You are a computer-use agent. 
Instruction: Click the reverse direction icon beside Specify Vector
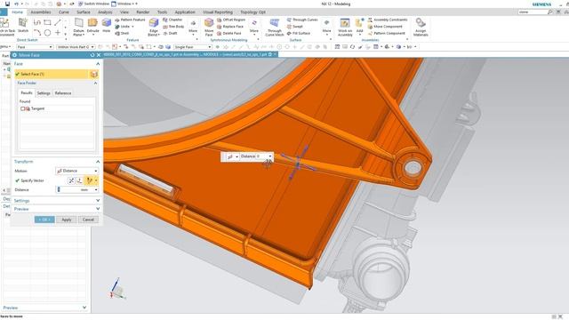71,180
